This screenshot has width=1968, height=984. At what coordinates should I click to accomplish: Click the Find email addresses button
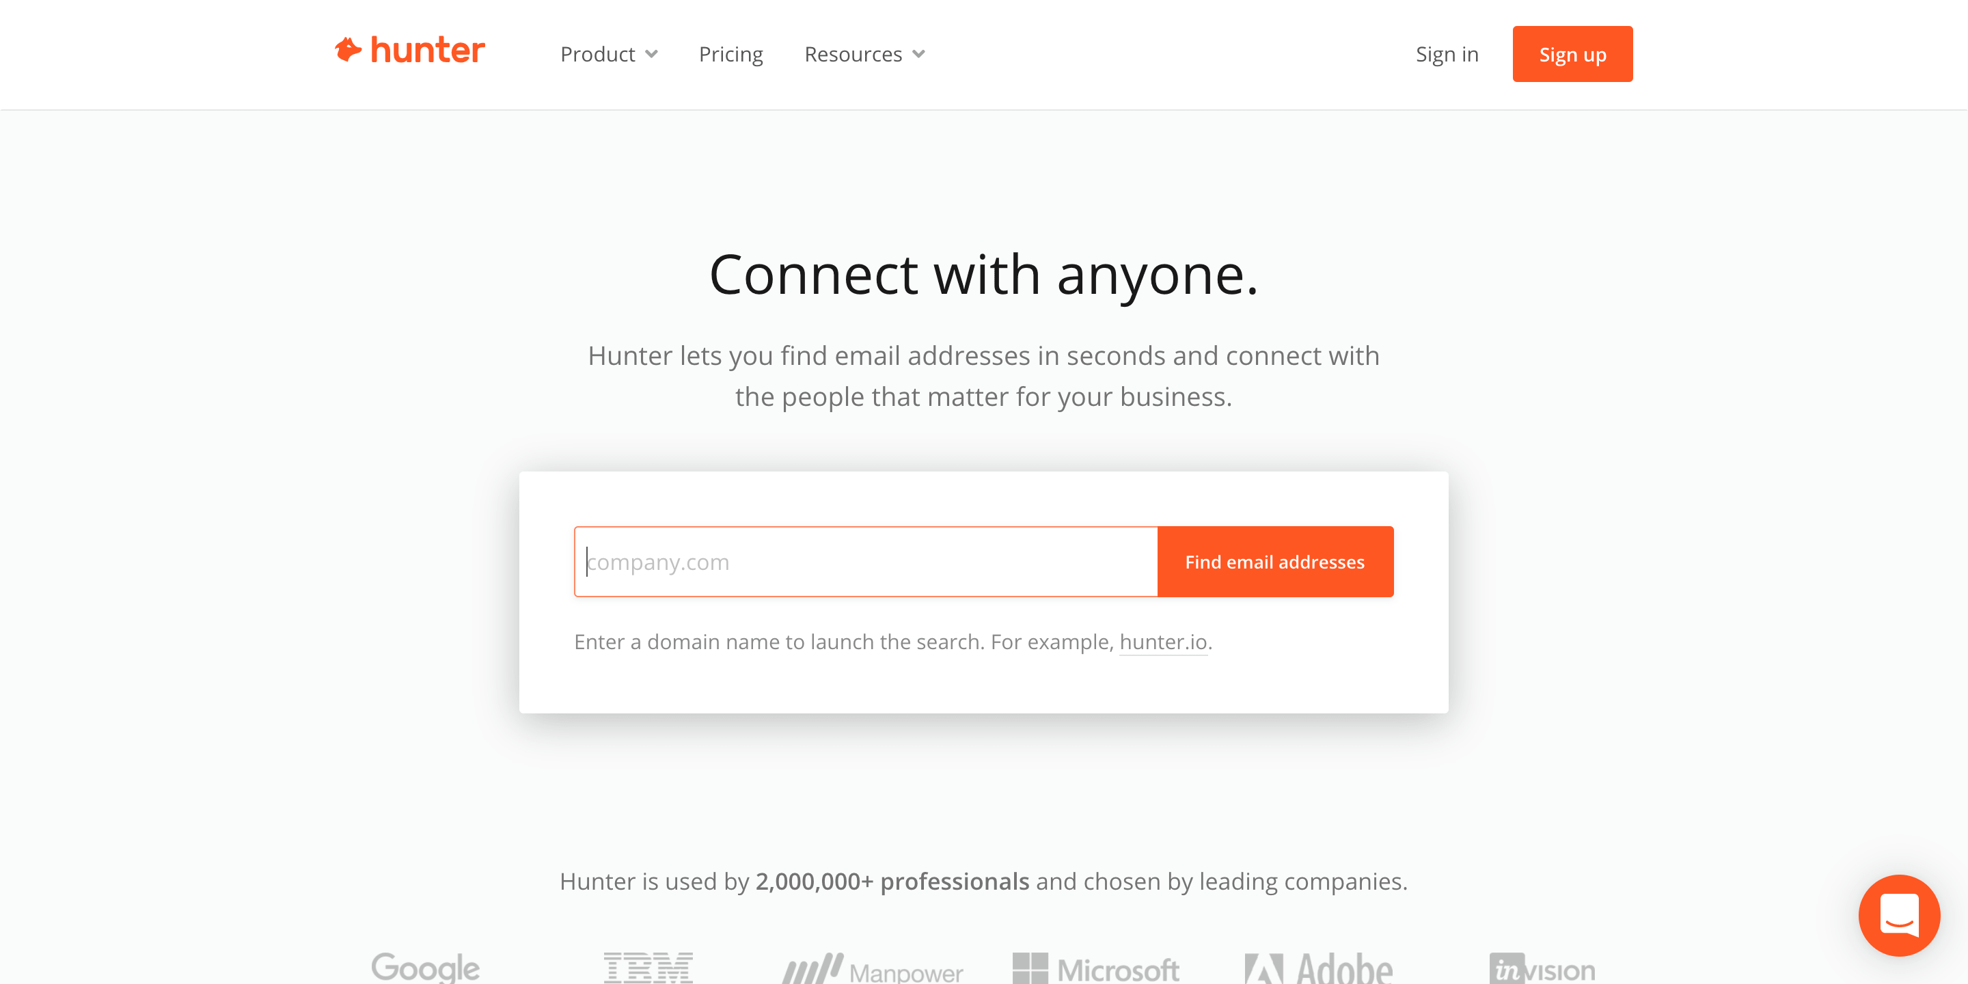[x=1275, y=561]
